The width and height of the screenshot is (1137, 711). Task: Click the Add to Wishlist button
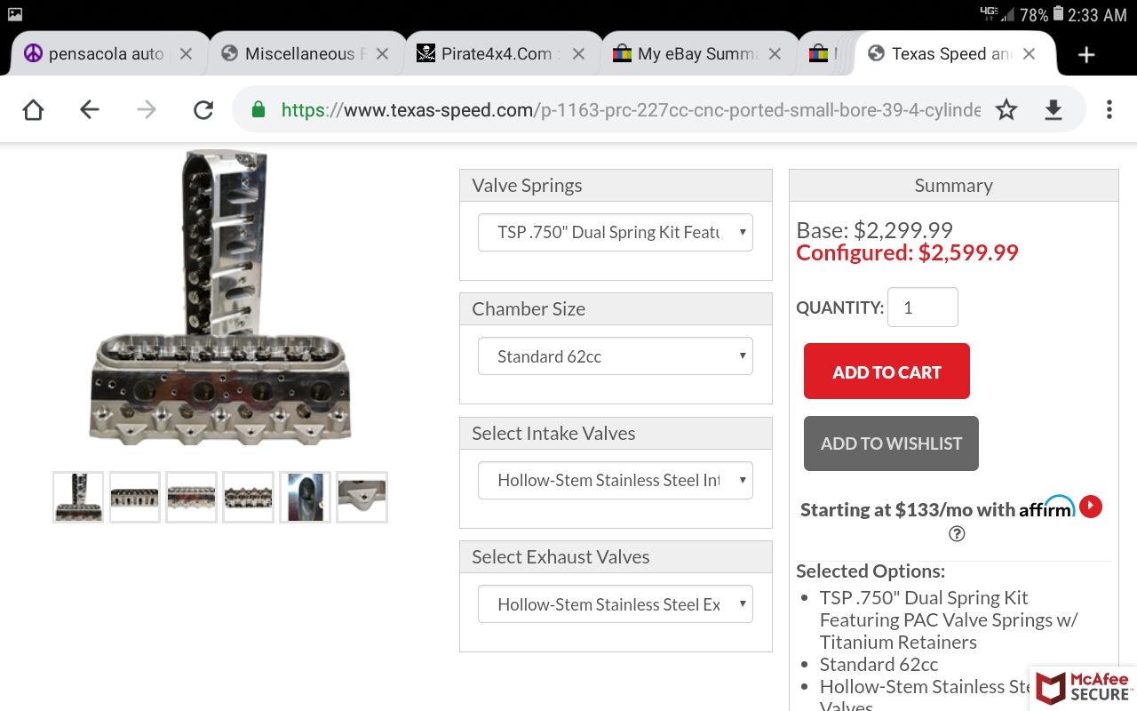point(891,443)
